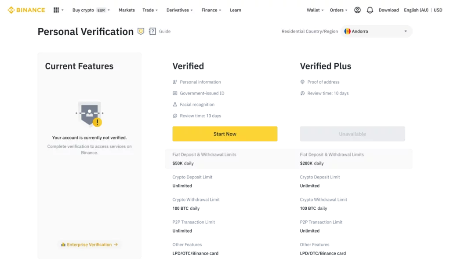Viewport: 450px width, 259px height.
Task: Open the Residential Country/Region selector
Action: click(x=377, y=31)
